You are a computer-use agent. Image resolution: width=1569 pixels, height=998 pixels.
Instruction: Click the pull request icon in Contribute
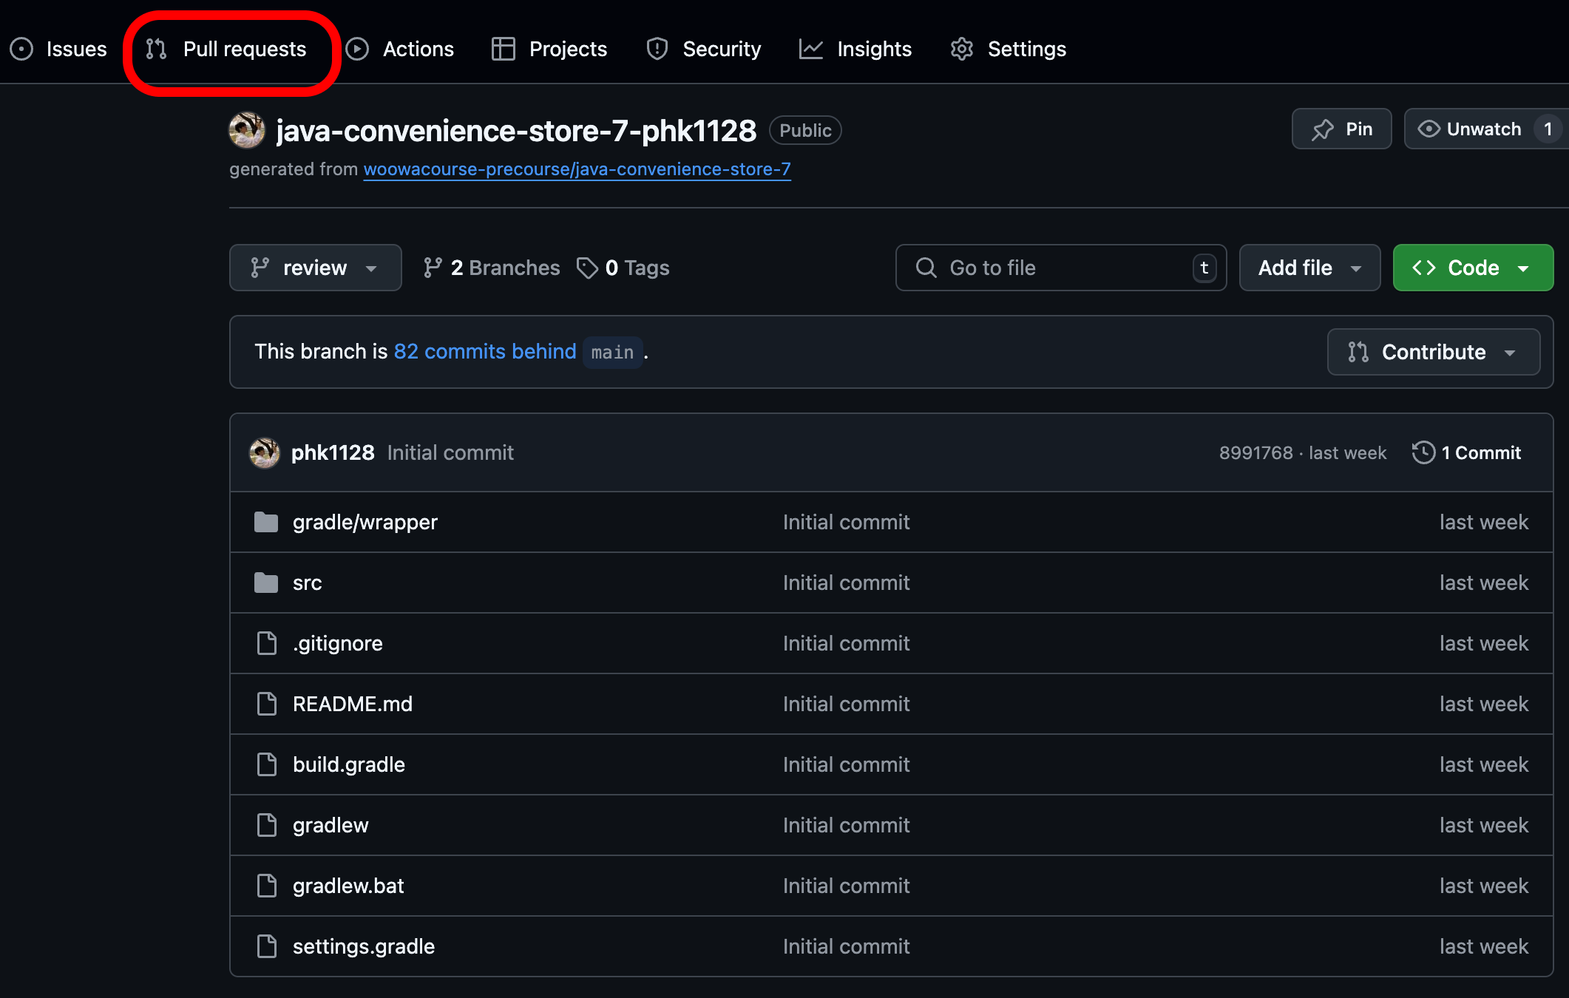pos(1358,352)
